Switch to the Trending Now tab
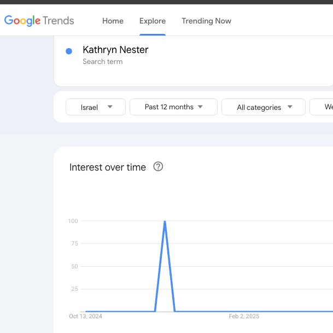Viewport: 333px width, 333px height. coord(206,21)
